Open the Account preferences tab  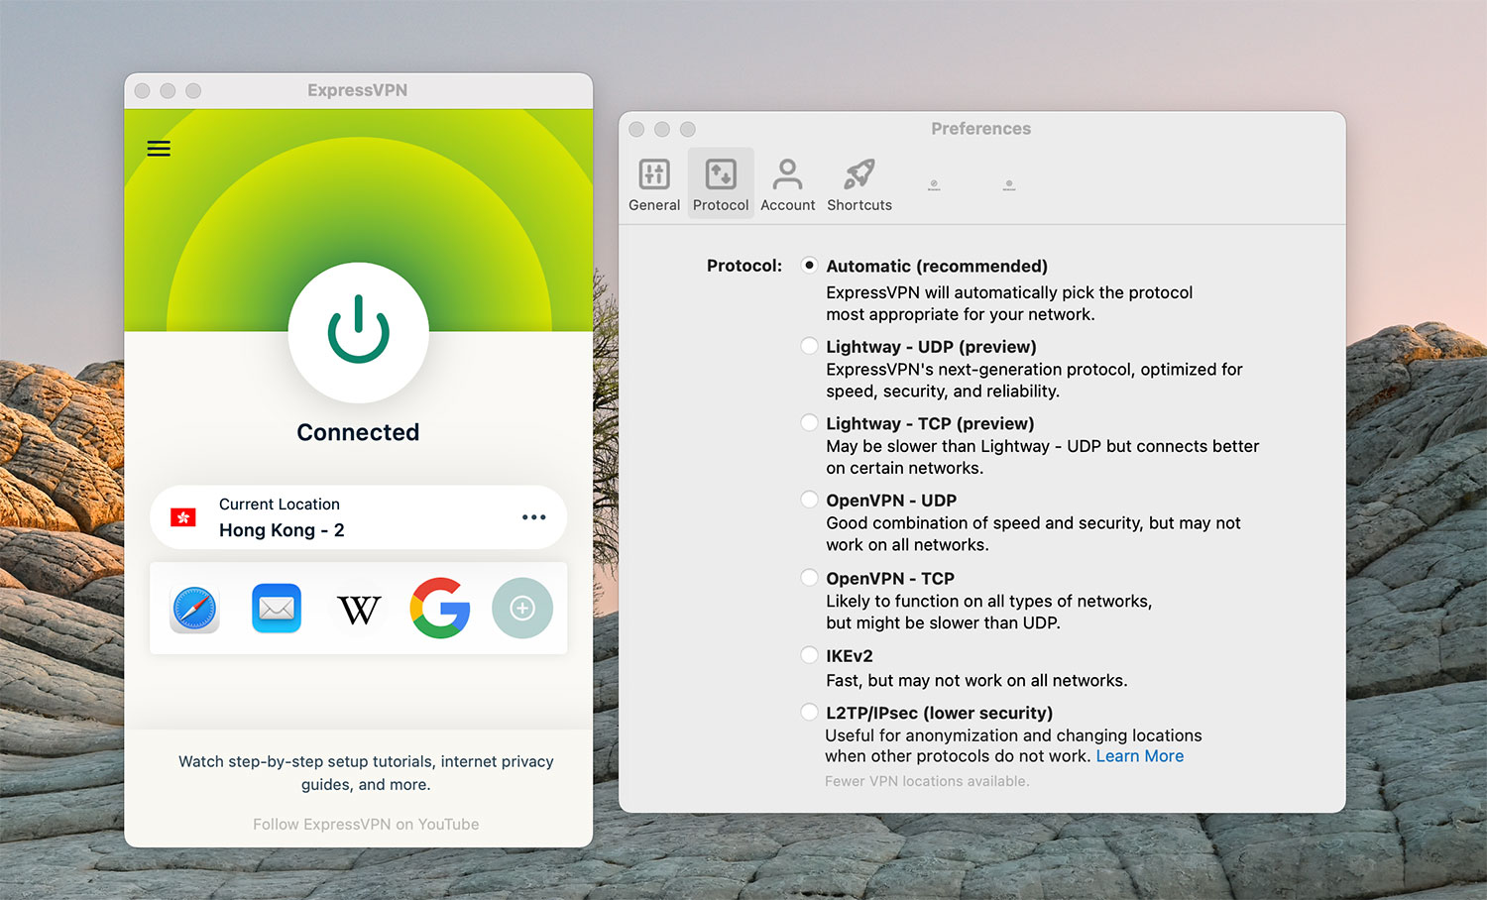(788, 184)
